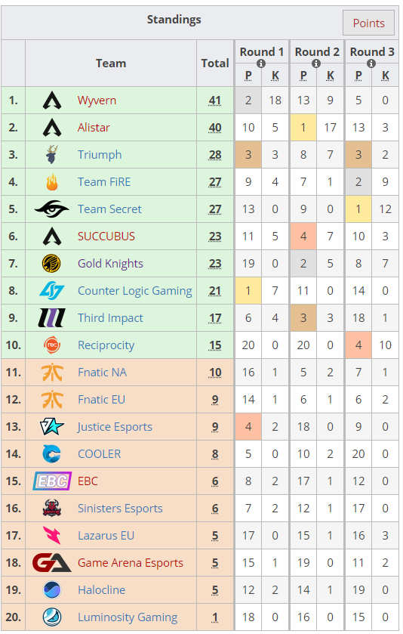Image resolution: width=403 pixels, height=634 pixels.
Task: Click the EBC team logo
Action: pos(51,481)
